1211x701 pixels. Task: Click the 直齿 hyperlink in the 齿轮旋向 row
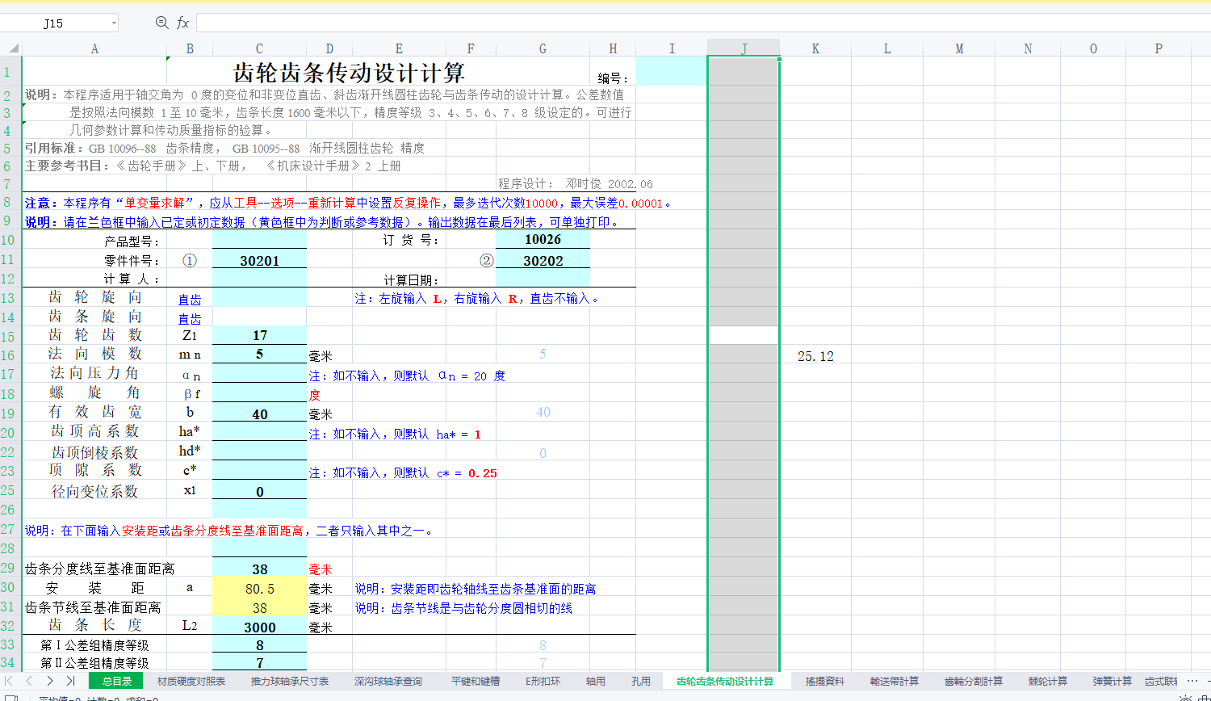[190, 298]
